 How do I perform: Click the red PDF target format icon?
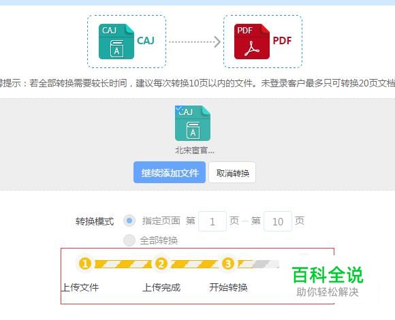[252, 42]
